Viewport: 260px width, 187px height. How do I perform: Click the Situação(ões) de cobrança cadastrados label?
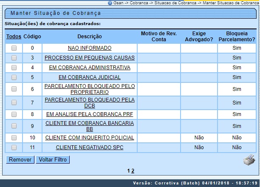click(53, 24)
